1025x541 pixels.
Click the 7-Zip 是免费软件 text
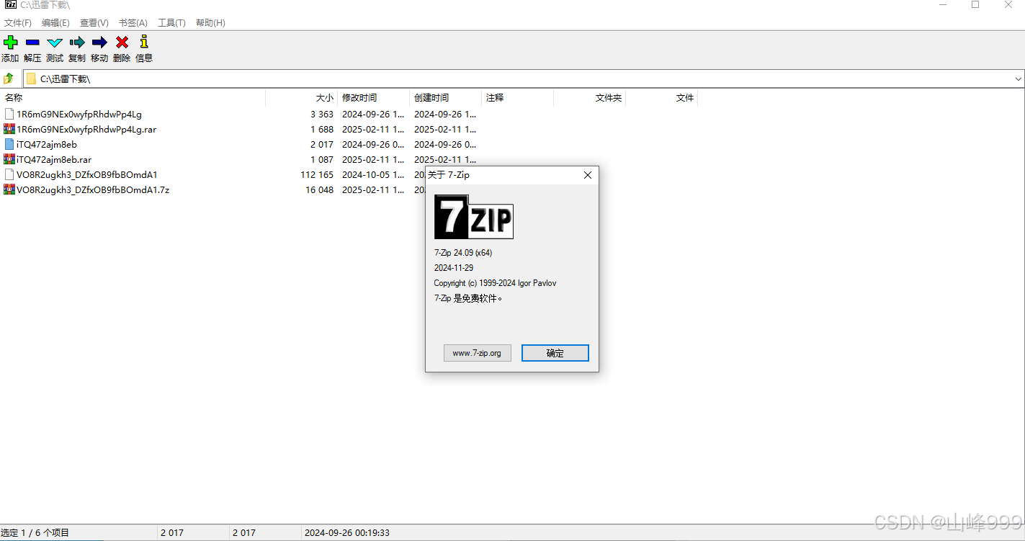(468, 298)
